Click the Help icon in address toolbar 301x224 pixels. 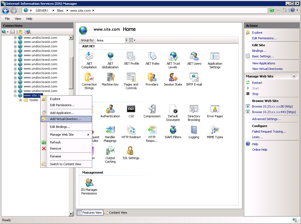tap(292, 10)
